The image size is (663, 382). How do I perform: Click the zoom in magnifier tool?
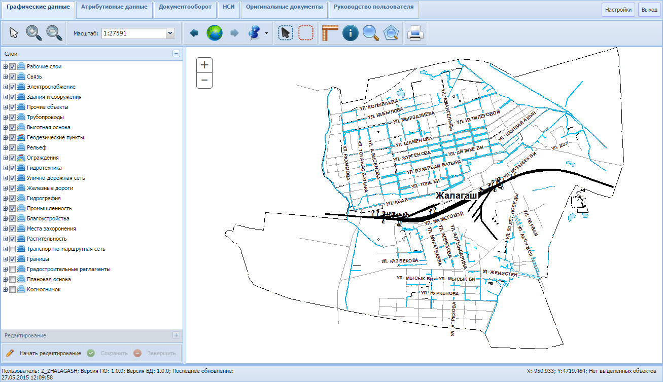pyautogui.click(x=34, y=33)
